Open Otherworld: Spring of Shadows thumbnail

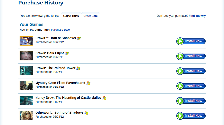tap(26, 115)
